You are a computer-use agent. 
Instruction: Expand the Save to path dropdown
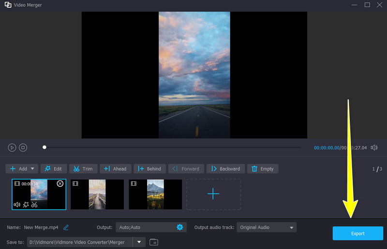139,242
